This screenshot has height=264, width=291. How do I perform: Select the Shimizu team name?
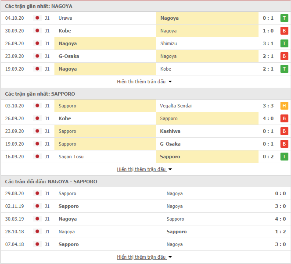(169, 43)
